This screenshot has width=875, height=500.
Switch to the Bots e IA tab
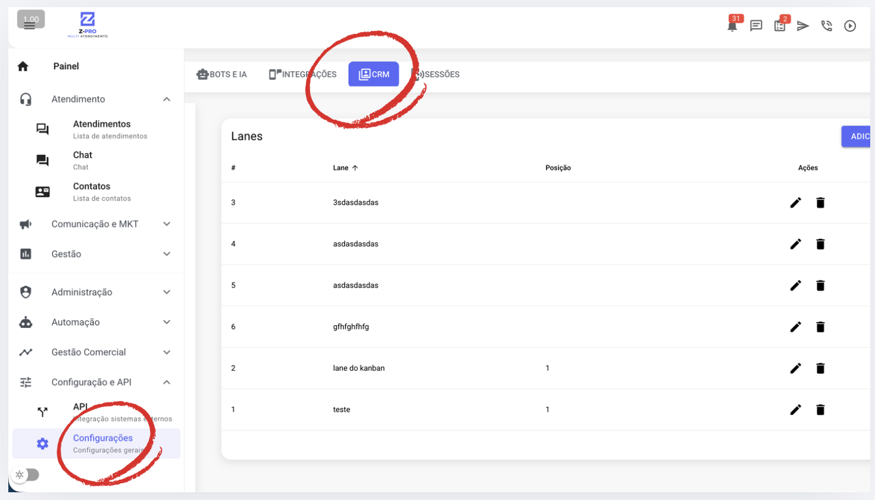222,74
